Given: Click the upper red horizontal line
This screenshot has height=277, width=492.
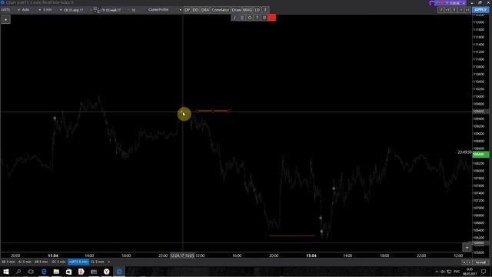Looking at the screenshot, I should 213,111.
